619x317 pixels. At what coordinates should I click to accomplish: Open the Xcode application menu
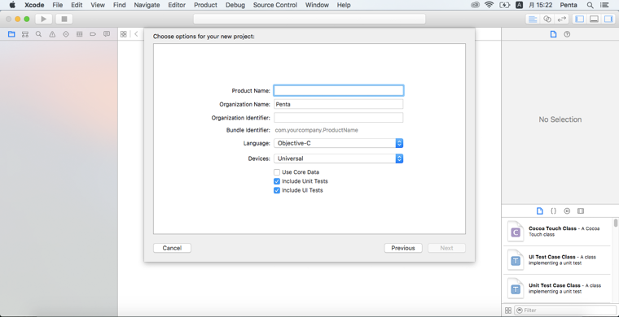34,5
